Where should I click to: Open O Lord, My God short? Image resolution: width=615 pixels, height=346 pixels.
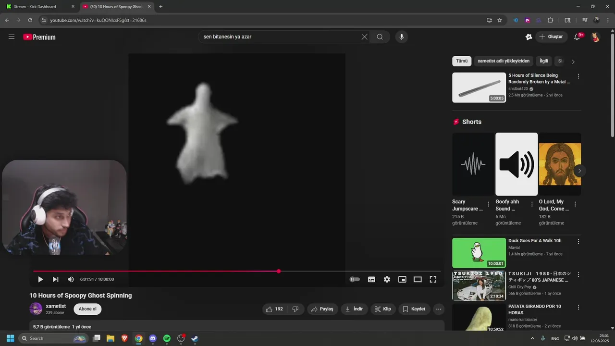[x=560, y=164]
